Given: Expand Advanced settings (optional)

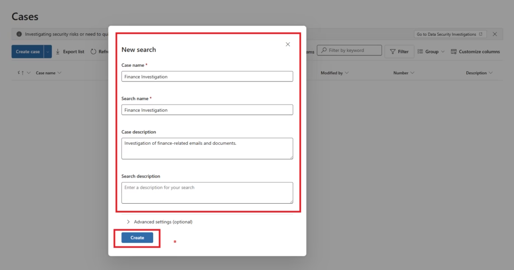Looking at the screenshot, I should 160,222.
